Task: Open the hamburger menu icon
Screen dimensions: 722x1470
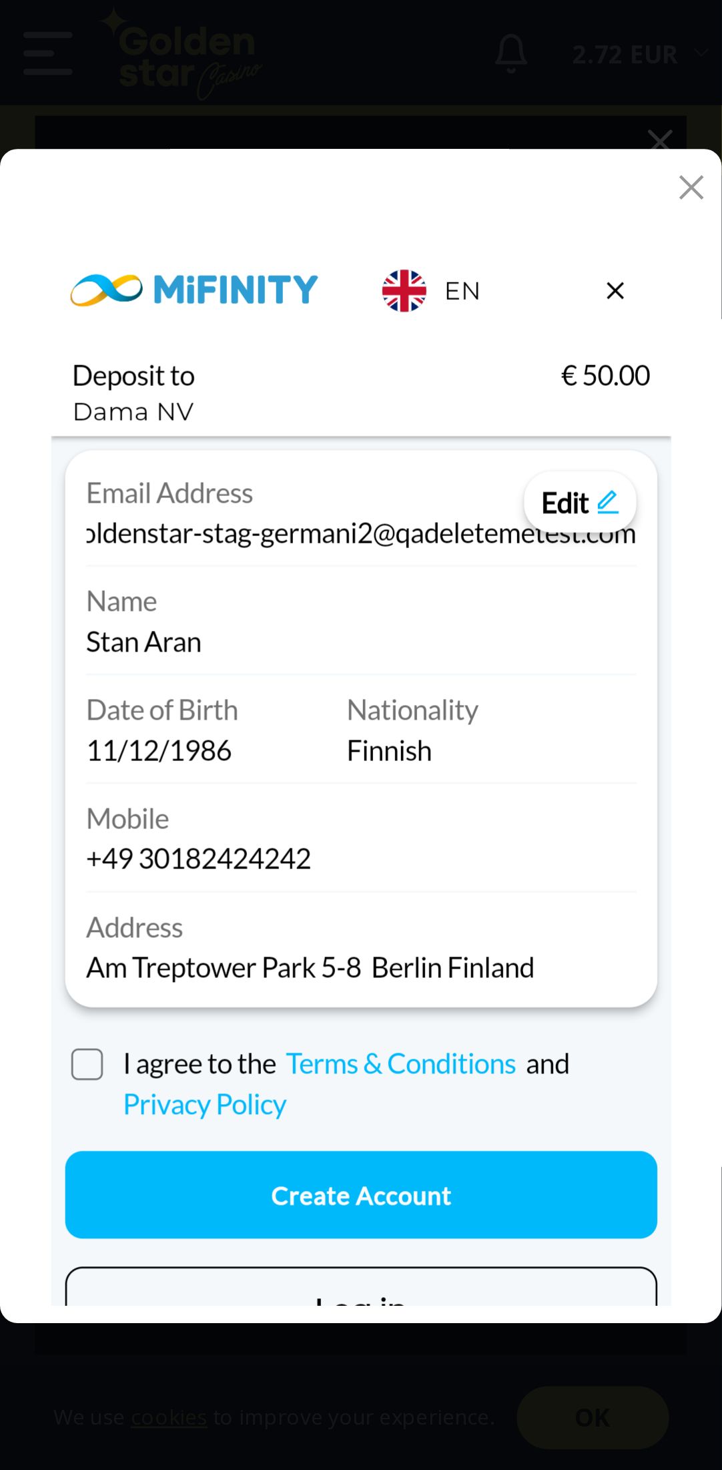Action: (47, 53)
